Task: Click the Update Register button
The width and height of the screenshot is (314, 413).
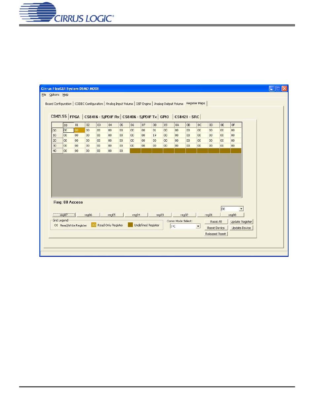Action: pyautogui.click(x=241, y=222)
